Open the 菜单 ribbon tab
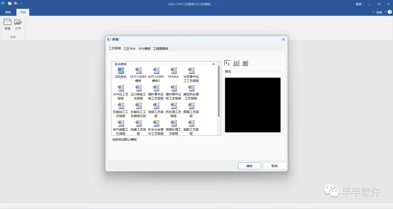393x209 pixels. 8,12
